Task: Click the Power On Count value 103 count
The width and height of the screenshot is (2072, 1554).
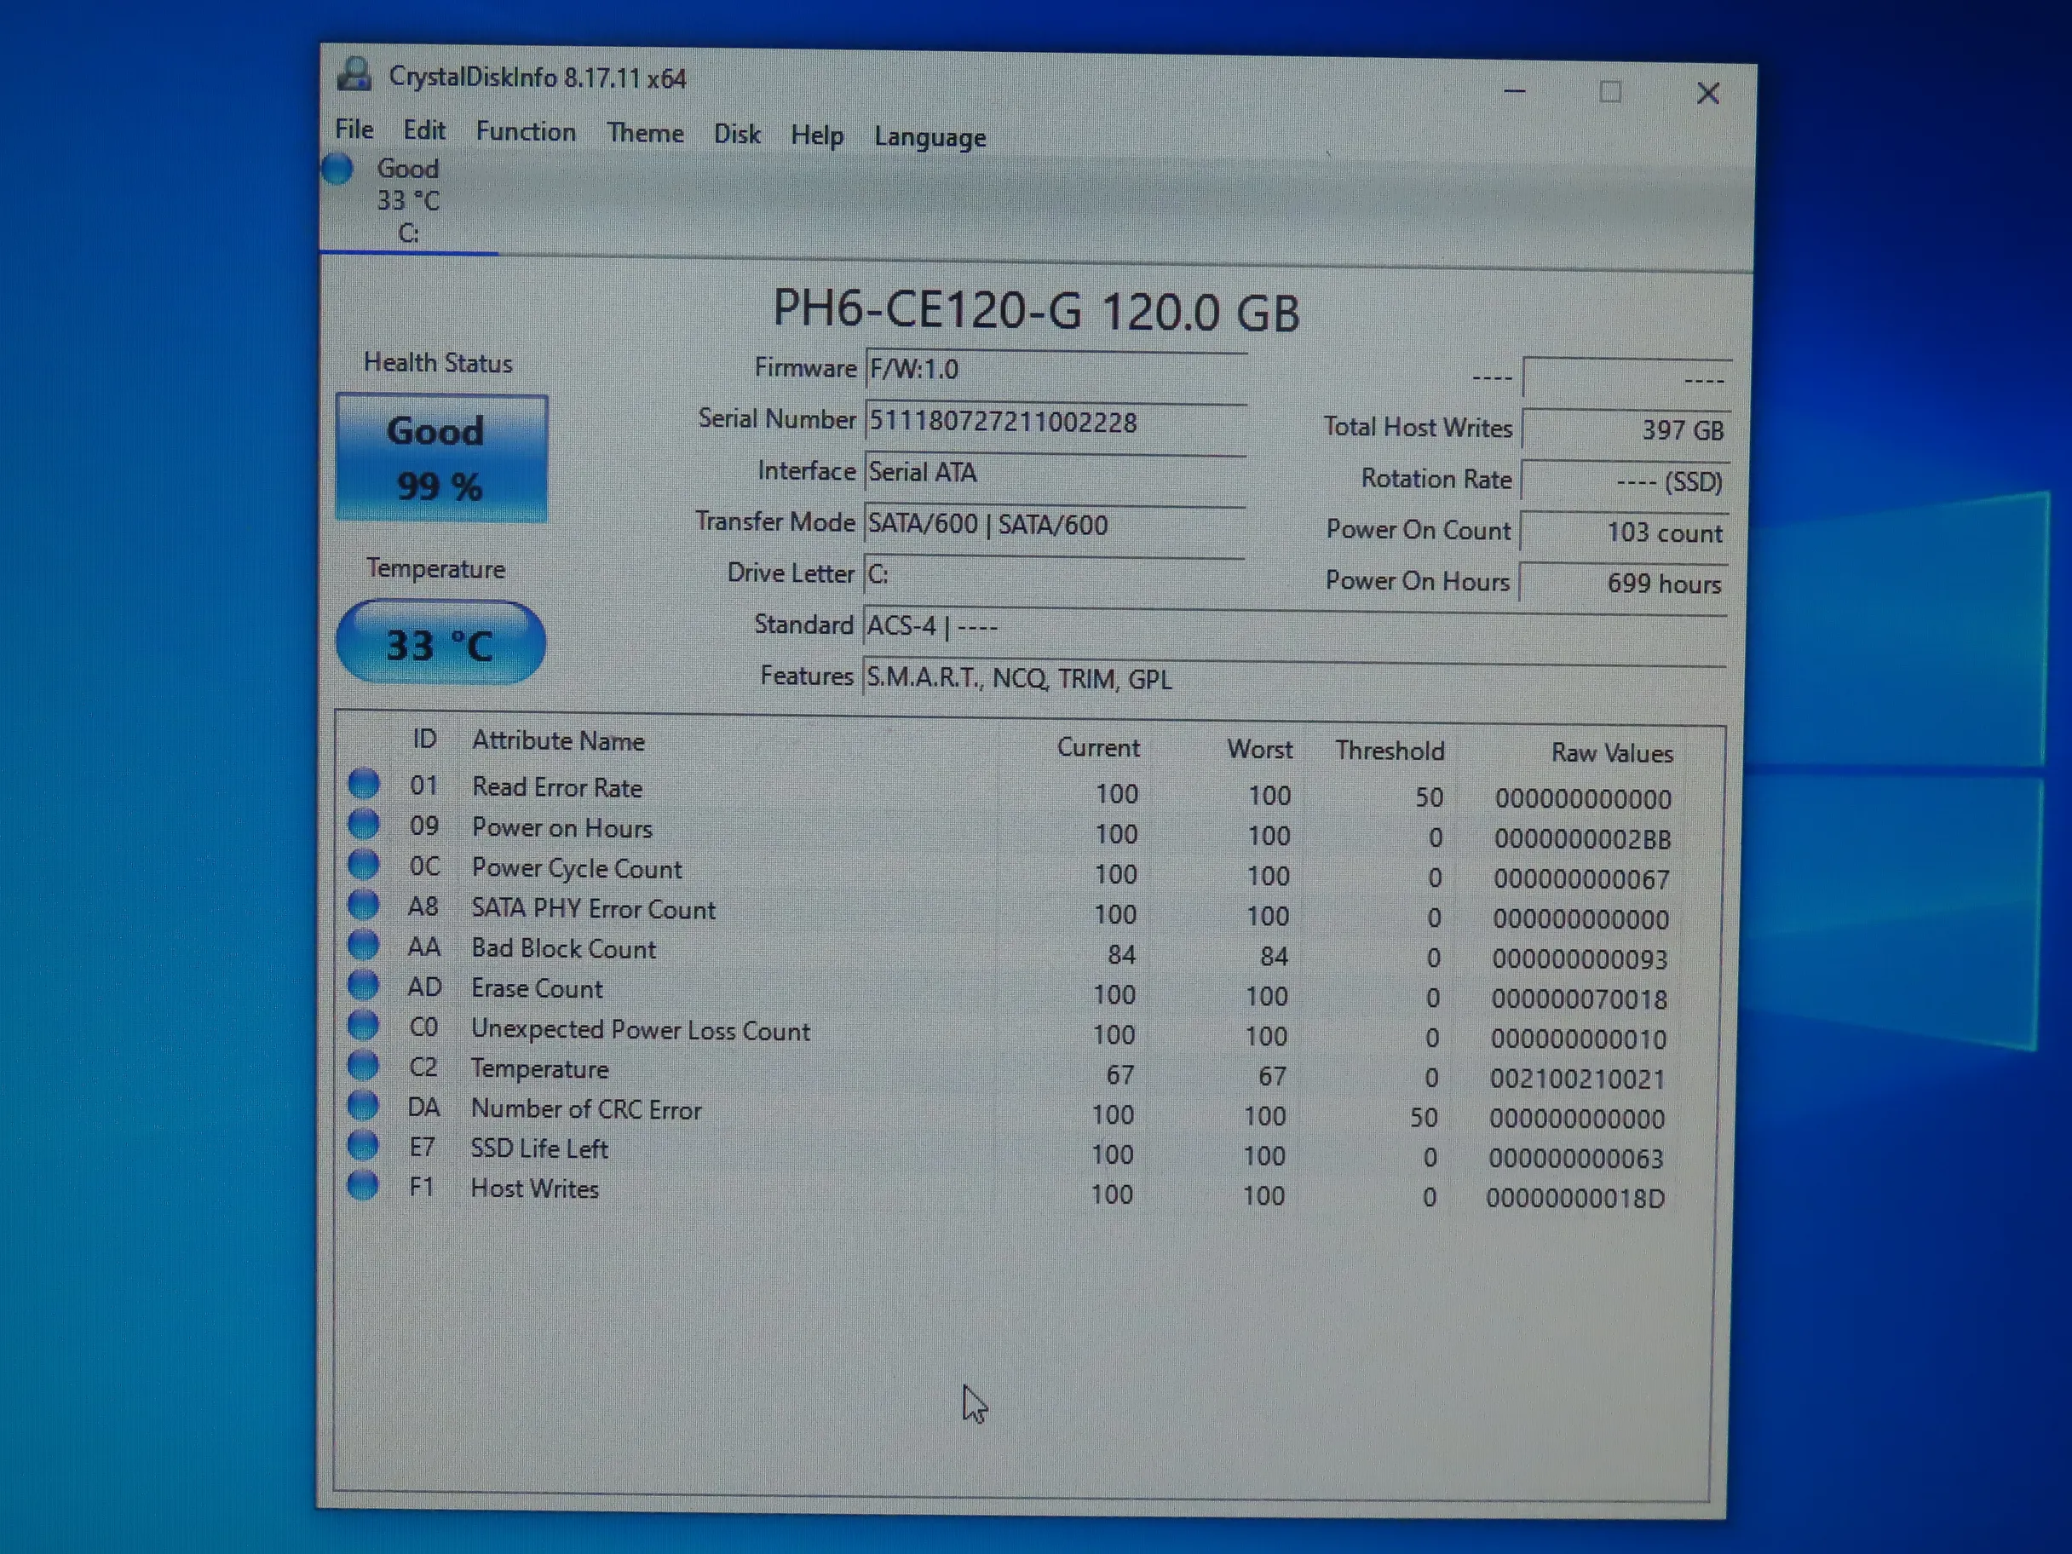Action: tap(1624, 533)
